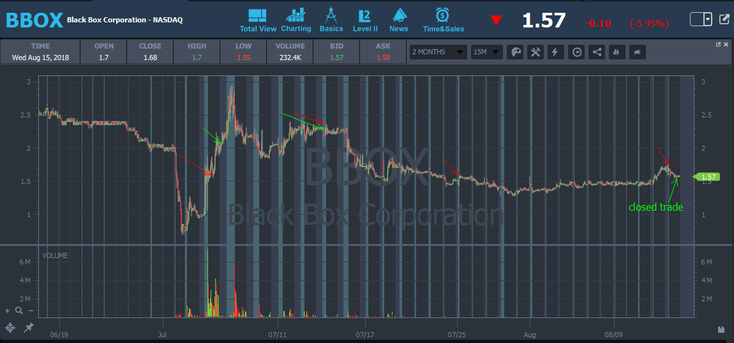
Task: Toggle the pushpin icon
Action: pyautogui.click(x=29, y=328)
